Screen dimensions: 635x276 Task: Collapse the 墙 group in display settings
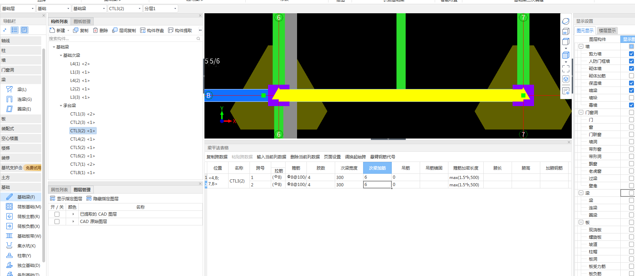click(581, 46)
